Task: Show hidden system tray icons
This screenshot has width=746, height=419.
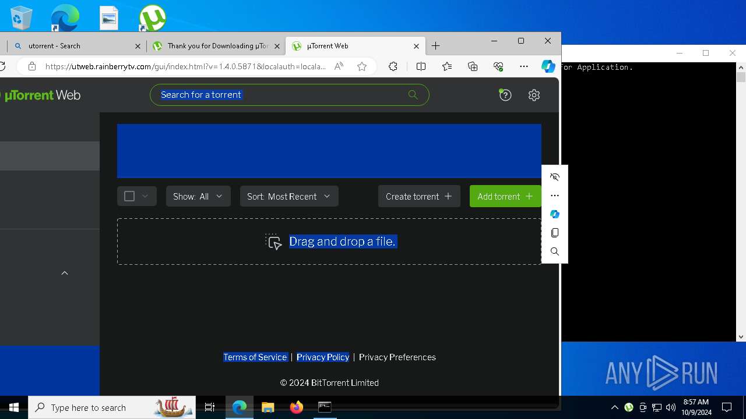Action: pyautogui.click(x=614, y=407)
